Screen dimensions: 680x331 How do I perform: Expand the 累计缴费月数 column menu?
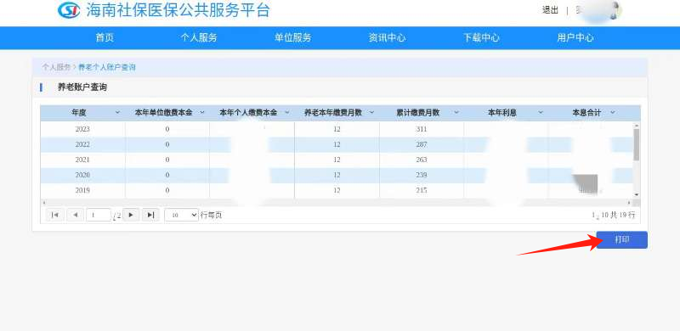point(456,113)
